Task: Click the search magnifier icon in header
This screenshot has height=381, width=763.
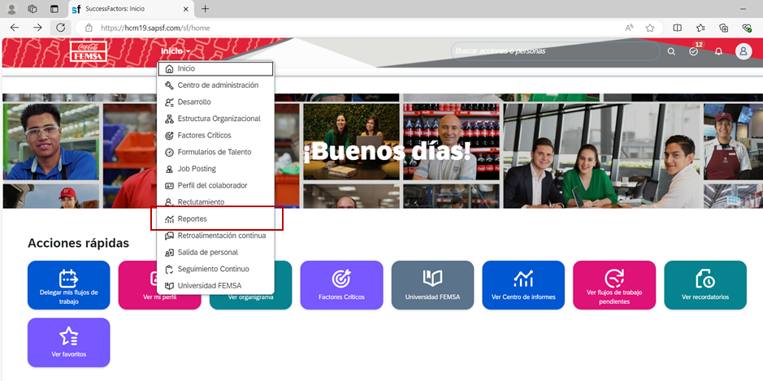Action: tap(671, 51)
